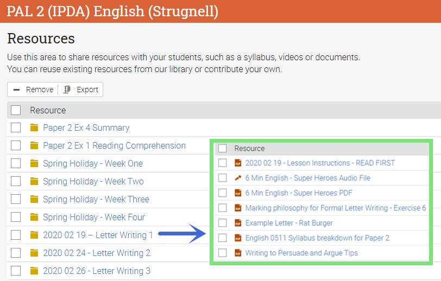Click the Resource column header in the main list

point(48,110)
